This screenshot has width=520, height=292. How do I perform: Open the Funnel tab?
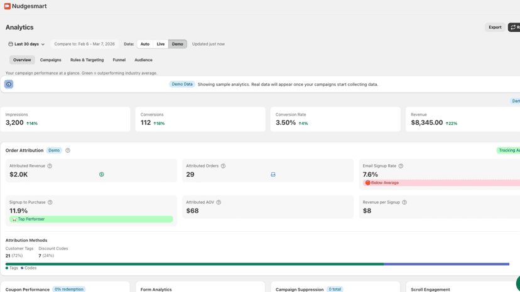point(119,60)
